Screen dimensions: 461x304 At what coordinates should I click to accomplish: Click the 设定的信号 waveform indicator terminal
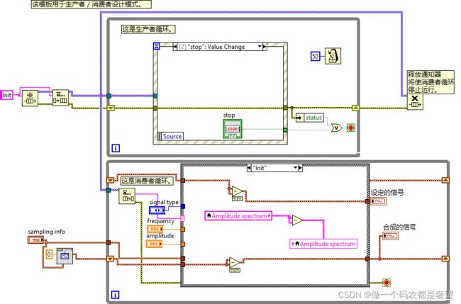(379, 201)
